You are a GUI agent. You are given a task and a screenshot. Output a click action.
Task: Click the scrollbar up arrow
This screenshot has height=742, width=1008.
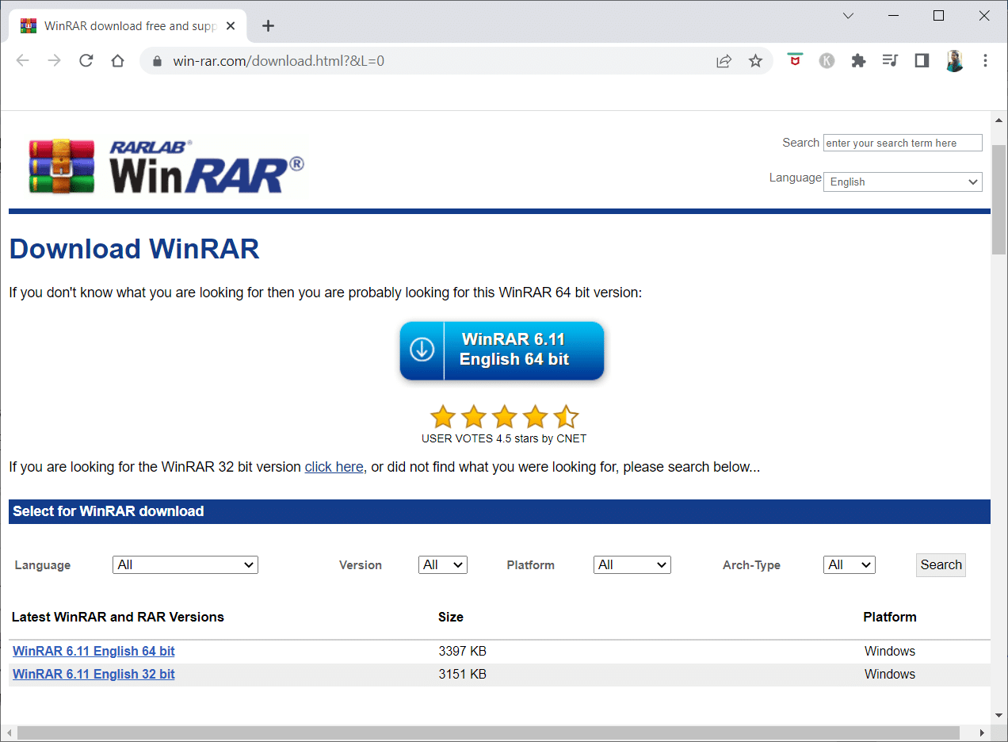tap(998, 120)
